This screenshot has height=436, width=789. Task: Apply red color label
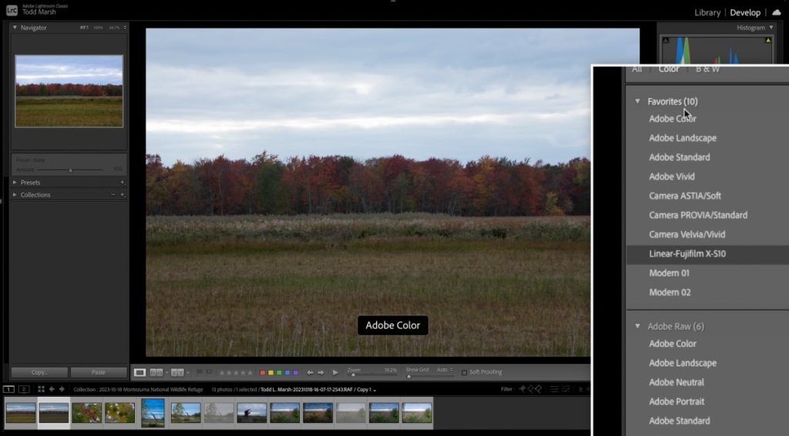[262, 373]
